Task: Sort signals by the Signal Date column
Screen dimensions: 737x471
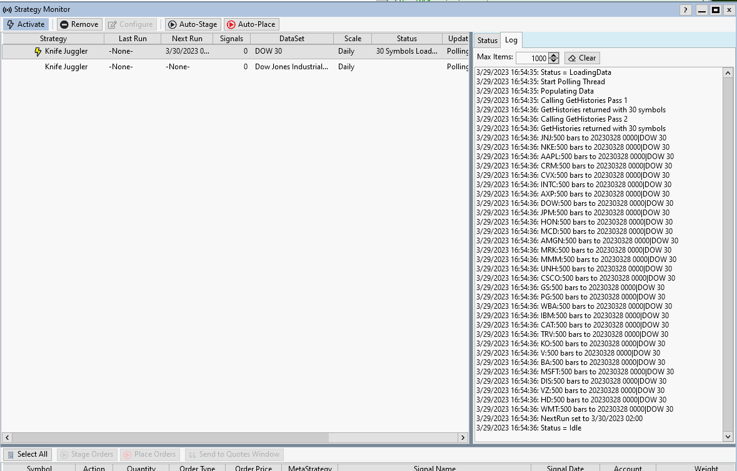Action: click(565, 468)
